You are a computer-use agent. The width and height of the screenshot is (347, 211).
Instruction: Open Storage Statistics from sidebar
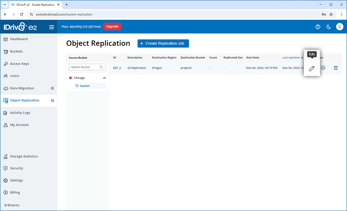[x=24, y=157]
